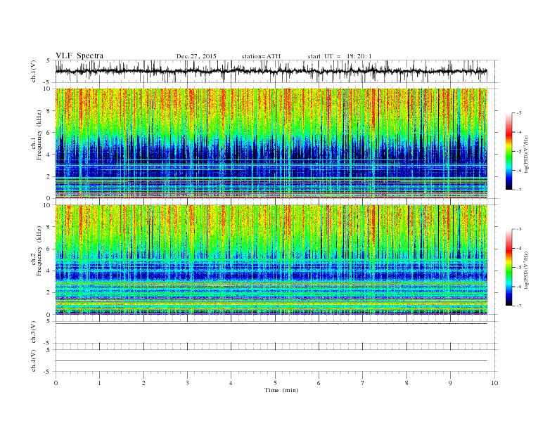
Task: Click the ch.1 voltage waveform trace
Action: 271,71
